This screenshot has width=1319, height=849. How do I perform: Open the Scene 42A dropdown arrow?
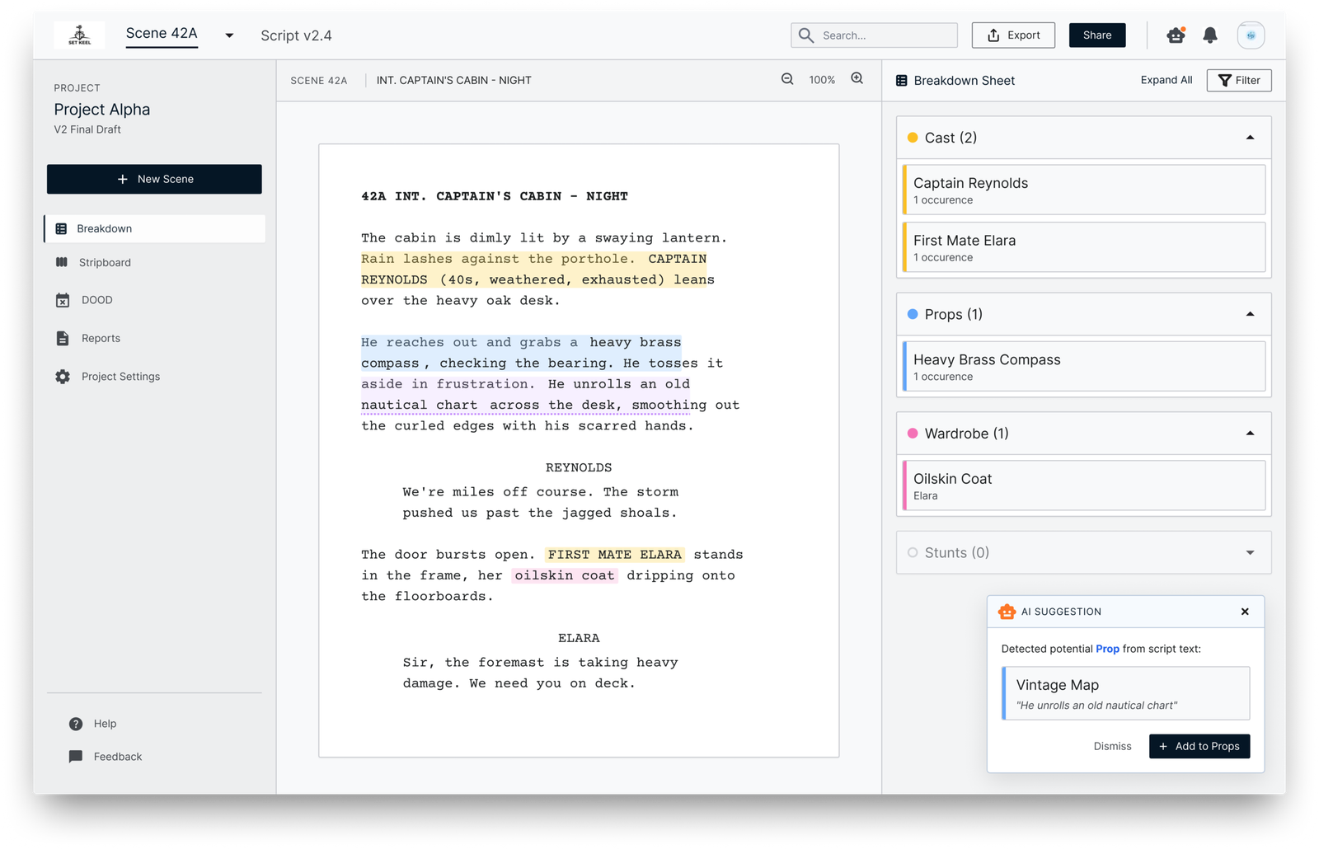click(229, 35)
